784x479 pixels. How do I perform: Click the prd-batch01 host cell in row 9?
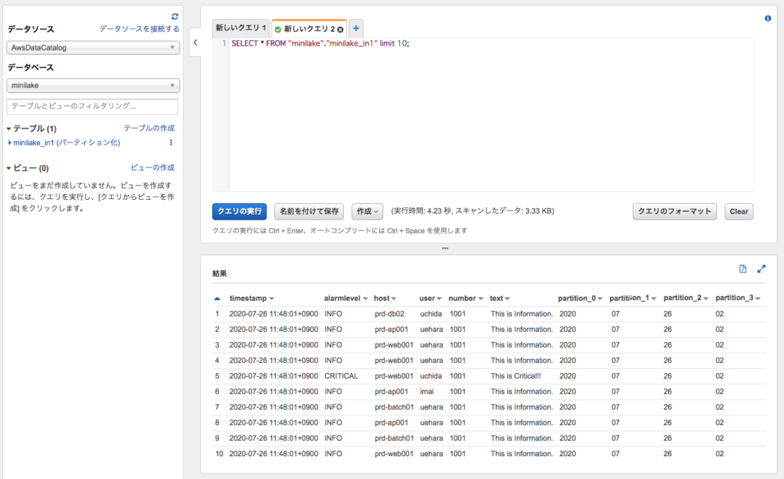pos(394,438)
